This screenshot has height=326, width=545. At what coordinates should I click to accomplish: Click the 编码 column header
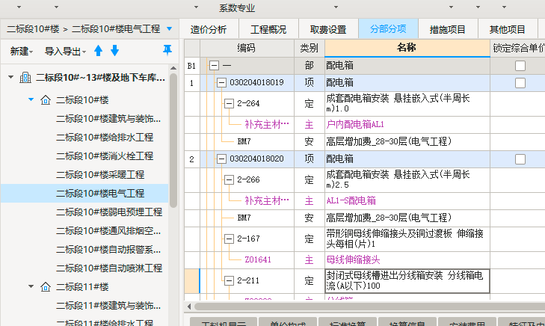pos(247,48)
